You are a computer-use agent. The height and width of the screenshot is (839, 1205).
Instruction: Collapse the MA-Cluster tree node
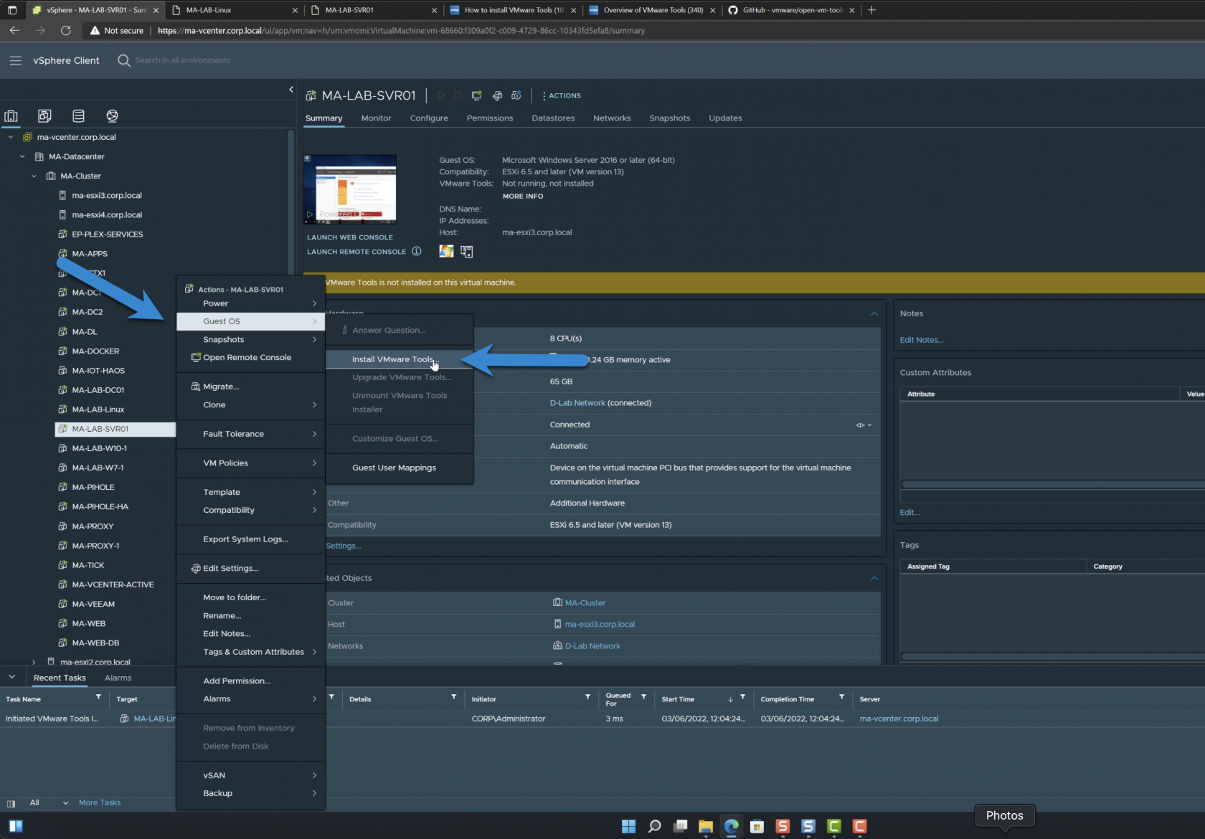pyautogui.click(x=34, y=176)
